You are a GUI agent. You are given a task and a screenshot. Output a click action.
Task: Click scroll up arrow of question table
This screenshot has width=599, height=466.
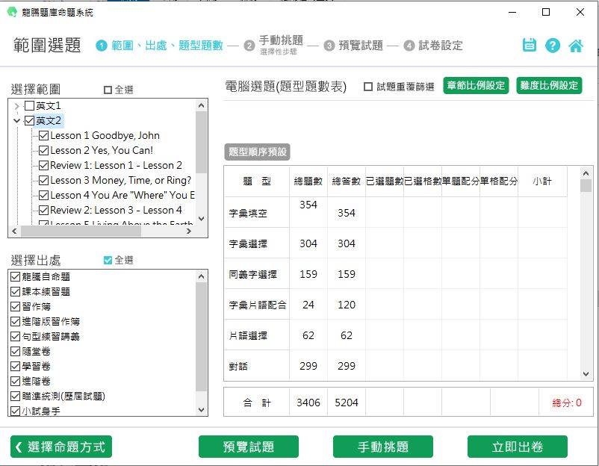coord(586,173)
